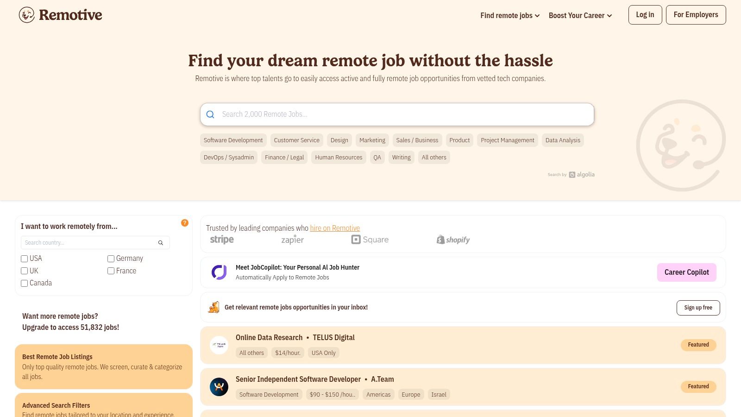Select the QA category tag

[x=377, y=158]
